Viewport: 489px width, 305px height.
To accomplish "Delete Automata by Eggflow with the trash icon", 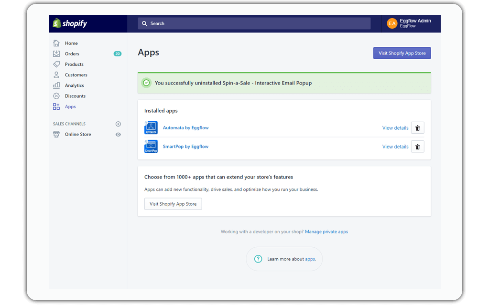I will click(417, 127).
